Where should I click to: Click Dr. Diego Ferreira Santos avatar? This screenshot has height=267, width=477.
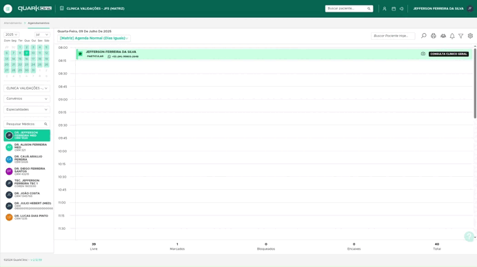click(x=9, y=171)
